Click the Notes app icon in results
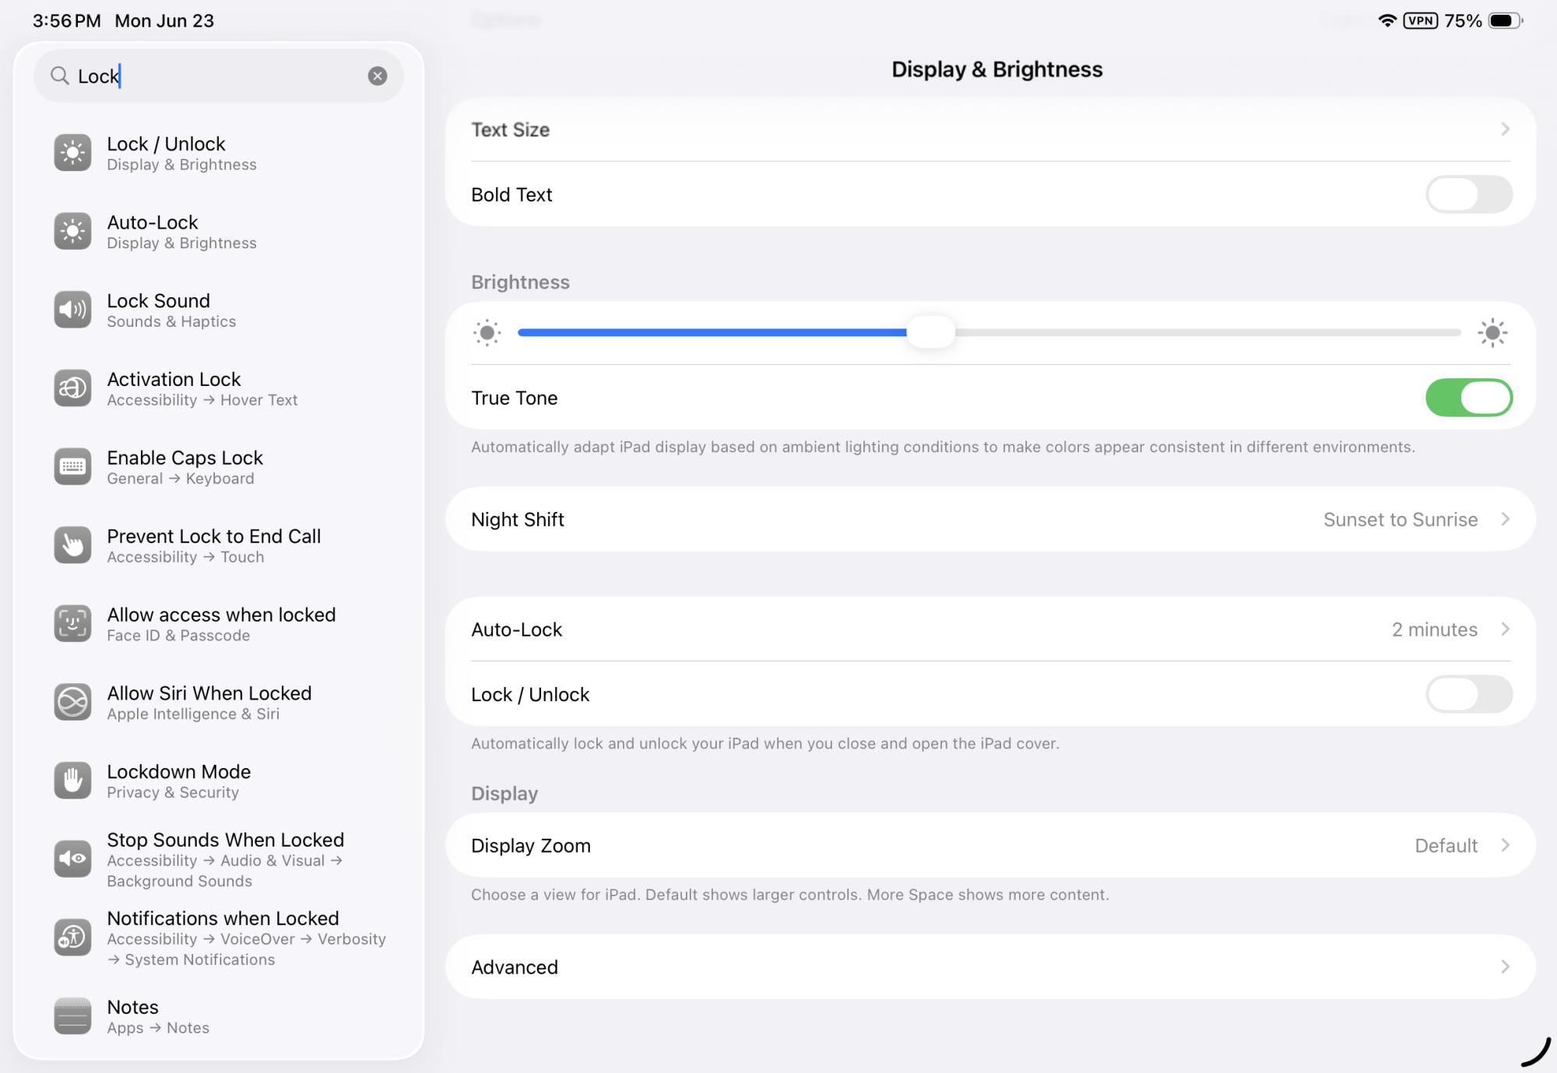The width and height of the screenshot is (1557, 1073). [x=72, y=1016]
